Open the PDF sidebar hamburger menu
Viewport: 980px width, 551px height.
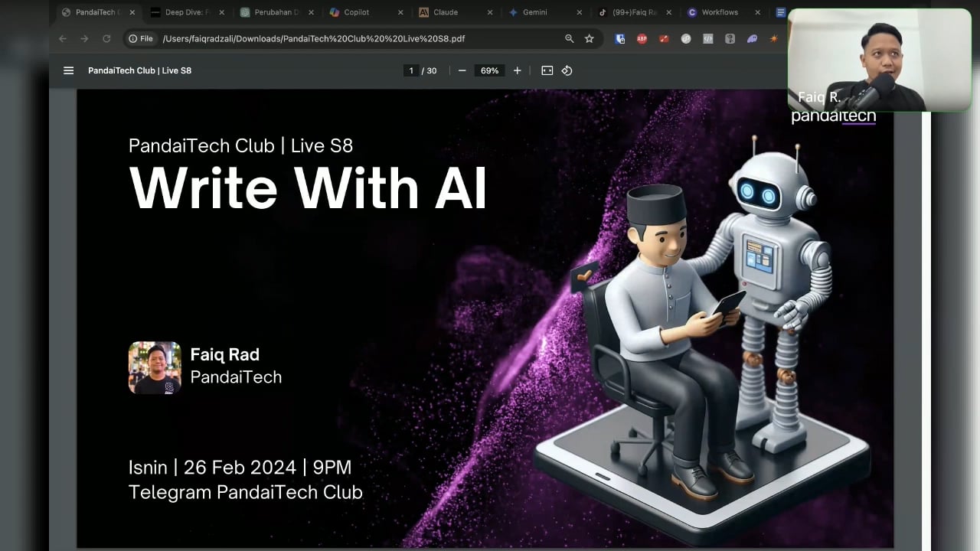pos(69,70)
